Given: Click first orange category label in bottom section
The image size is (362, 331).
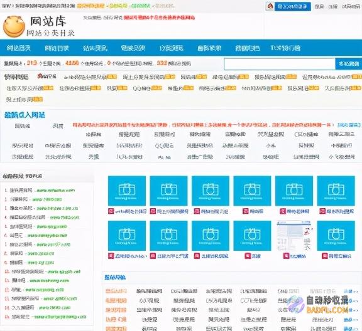Looking at the screenshot, I should tap(116, 291).
